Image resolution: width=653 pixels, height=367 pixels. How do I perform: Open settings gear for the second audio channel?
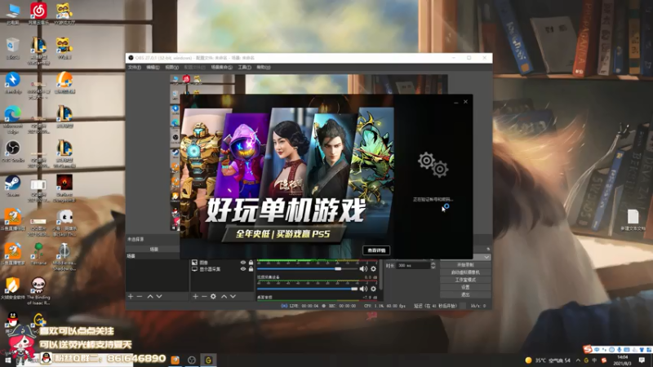[373, 289]
